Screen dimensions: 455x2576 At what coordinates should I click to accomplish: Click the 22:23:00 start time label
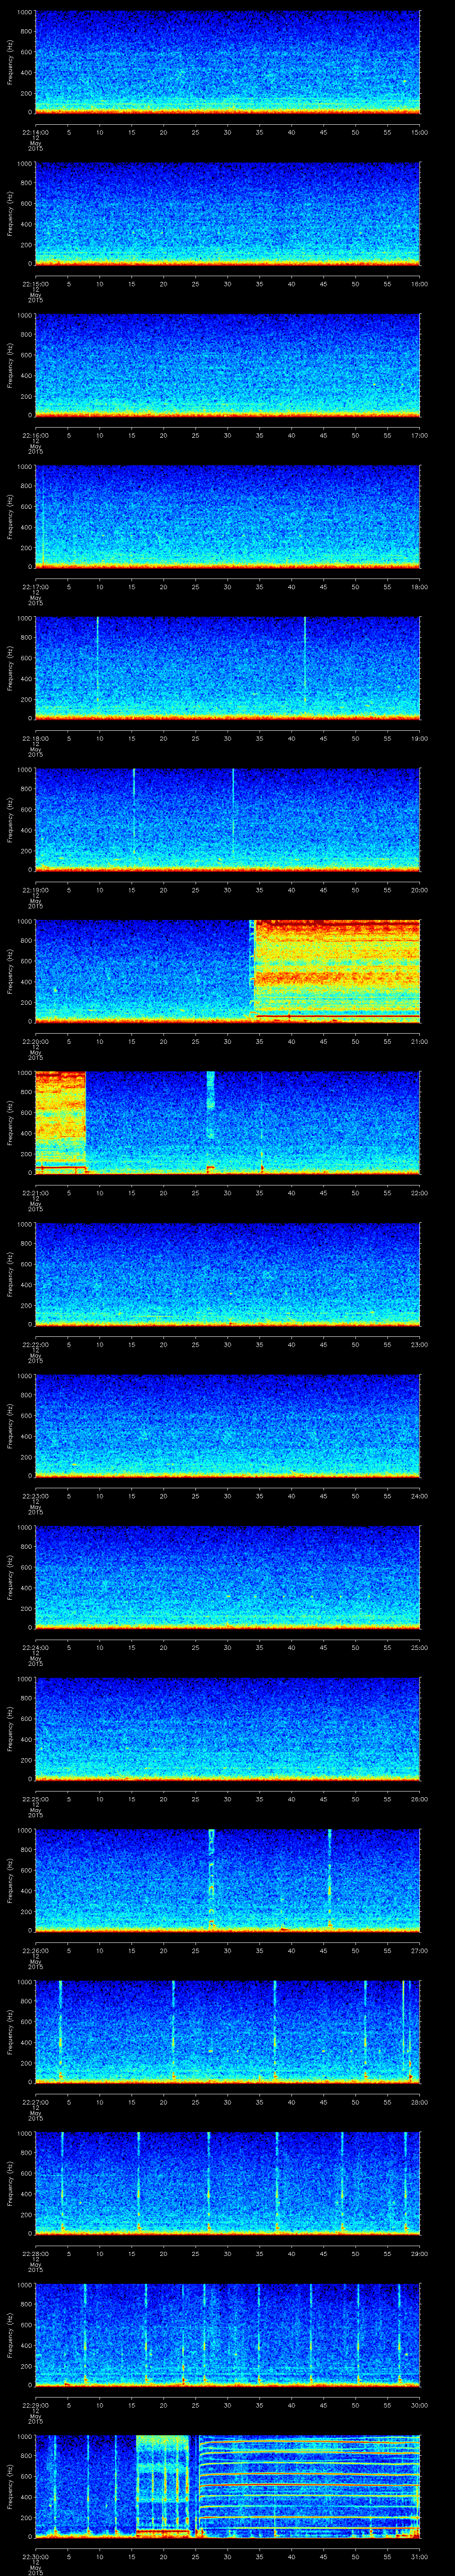pos(35,1495)
